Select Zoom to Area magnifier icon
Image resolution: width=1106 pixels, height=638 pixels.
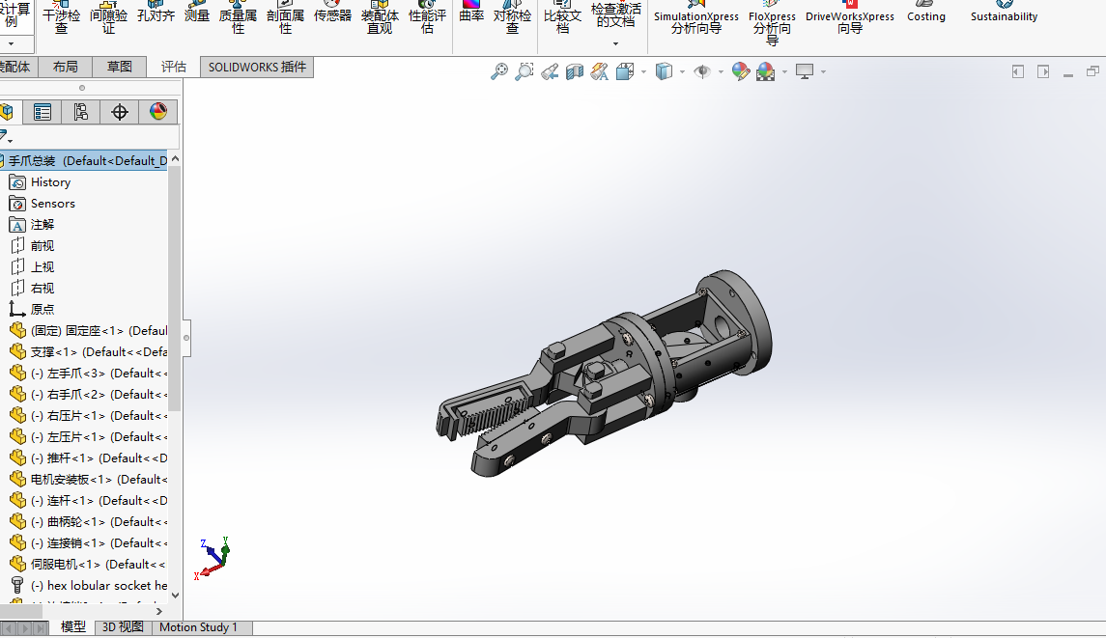[525, 71]
